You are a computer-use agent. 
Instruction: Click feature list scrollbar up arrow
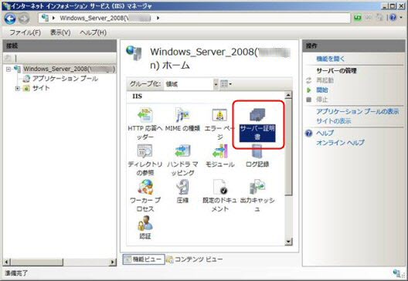point(288,95)
